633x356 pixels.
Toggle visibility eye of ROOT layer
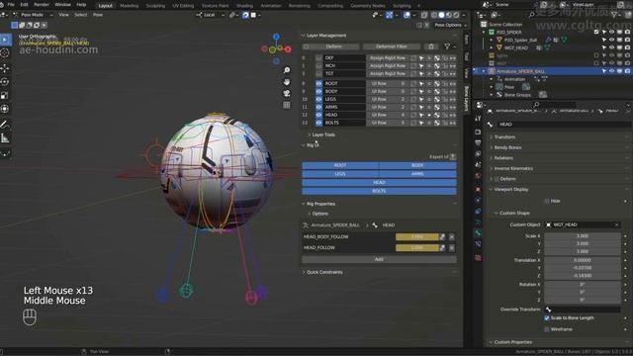click(318, 83)
